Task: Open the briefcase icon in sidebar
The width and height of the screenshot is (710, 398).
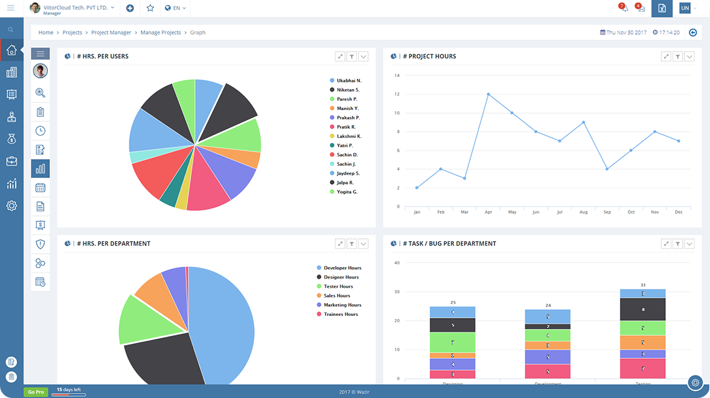Action: tap(12, 161)
